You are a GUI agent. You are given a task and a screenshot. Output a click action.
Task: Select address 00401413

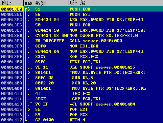(12, 104)
